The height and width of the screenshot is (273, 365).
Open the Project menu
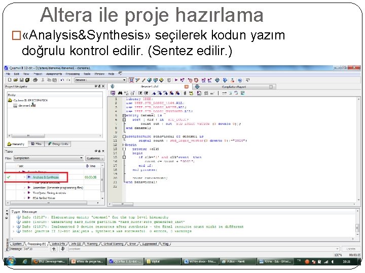pos(38,74)
